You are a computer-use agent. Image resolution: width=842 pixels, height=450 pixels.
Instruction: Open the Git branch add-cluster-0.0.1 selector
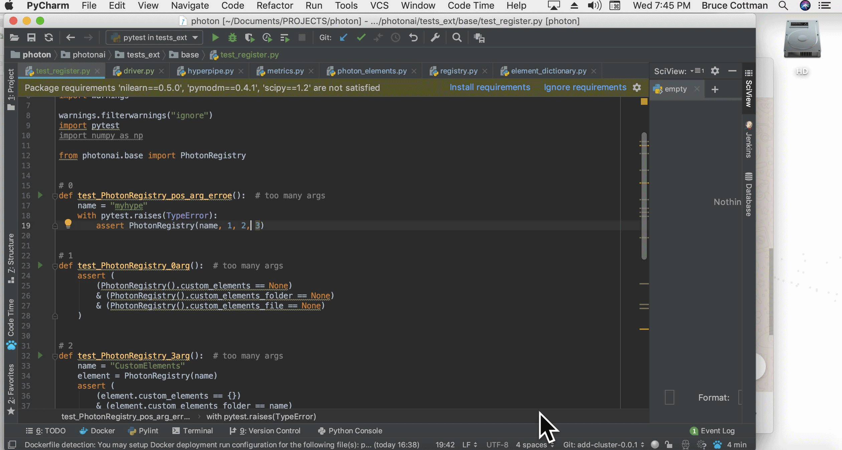(x=603, y=445)
